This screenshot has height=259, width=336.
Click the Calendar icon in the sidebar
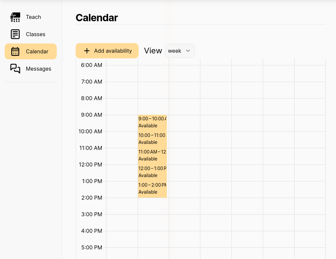pos(15,51)
